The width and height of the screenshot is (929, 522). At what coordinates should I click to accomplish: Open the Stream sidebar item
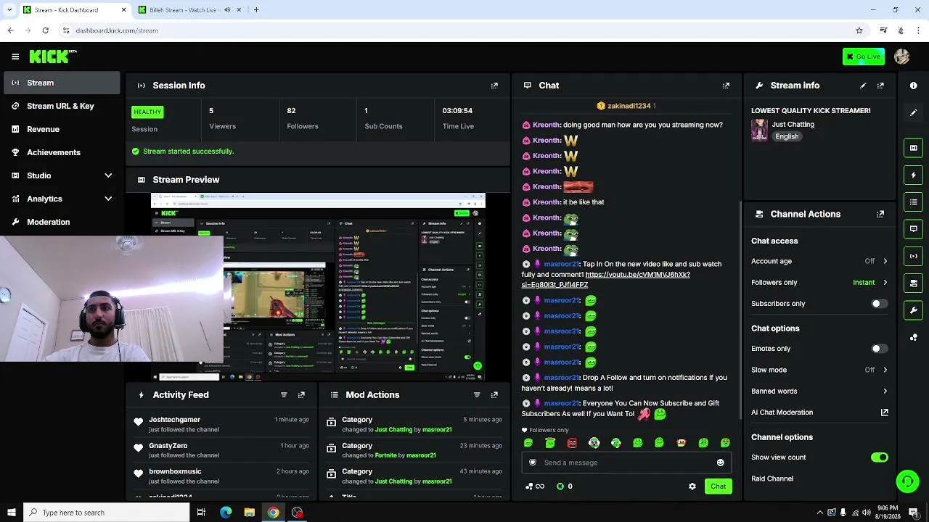click(x=61, y=83)
